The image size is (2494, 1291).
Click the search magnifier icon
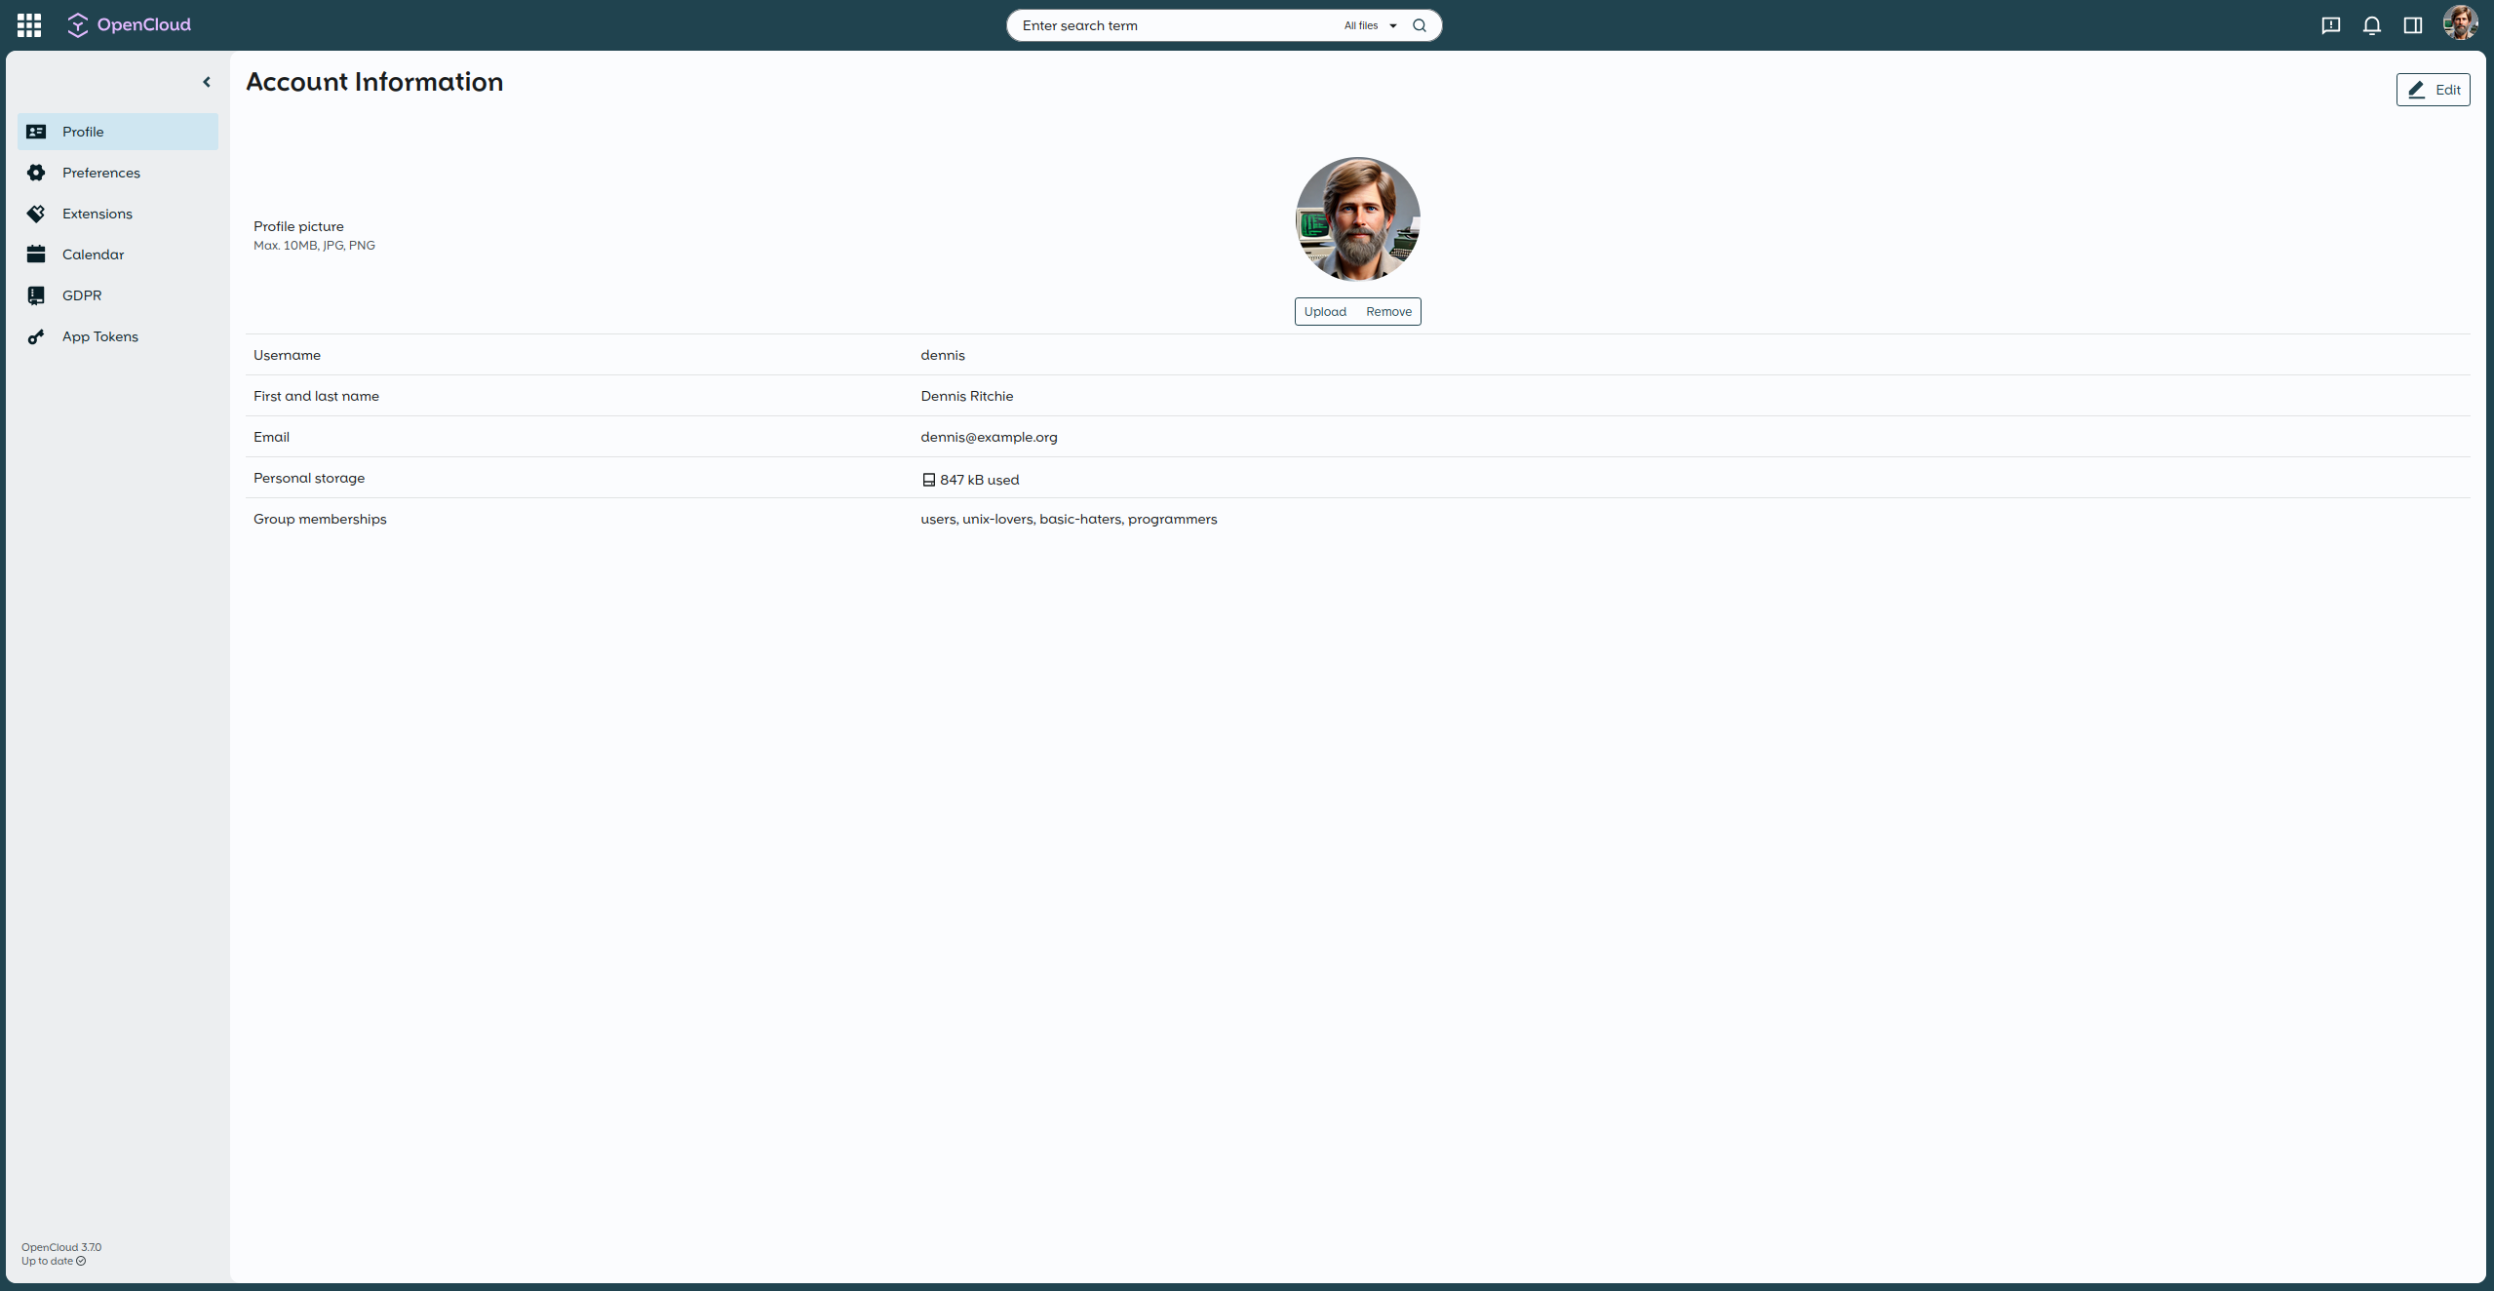1420,25
